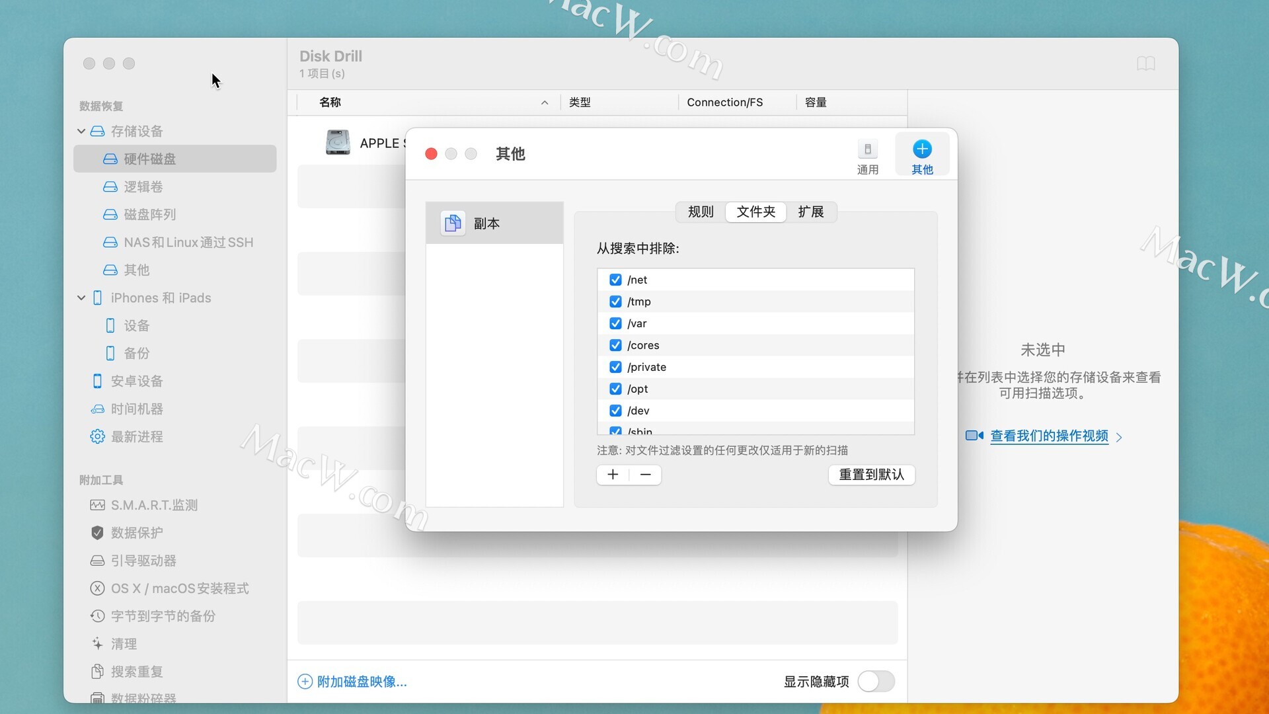
Task: Uncheck the /net folder exclusion
Action: point(615,280)
